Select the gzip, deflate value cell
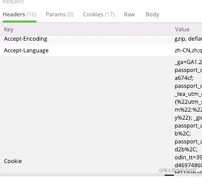The image size is (202, 178). coord(188,39)
